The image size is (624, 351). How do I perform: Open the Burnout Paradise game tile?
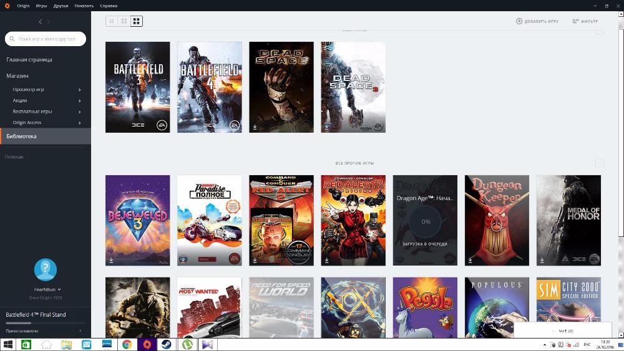[209, 220]
